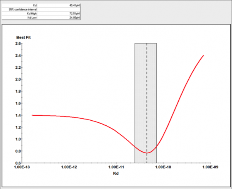Viewport: 232px width, 189px height.
Task: Click the Kd High row label
Action: [x=19, y=14]
